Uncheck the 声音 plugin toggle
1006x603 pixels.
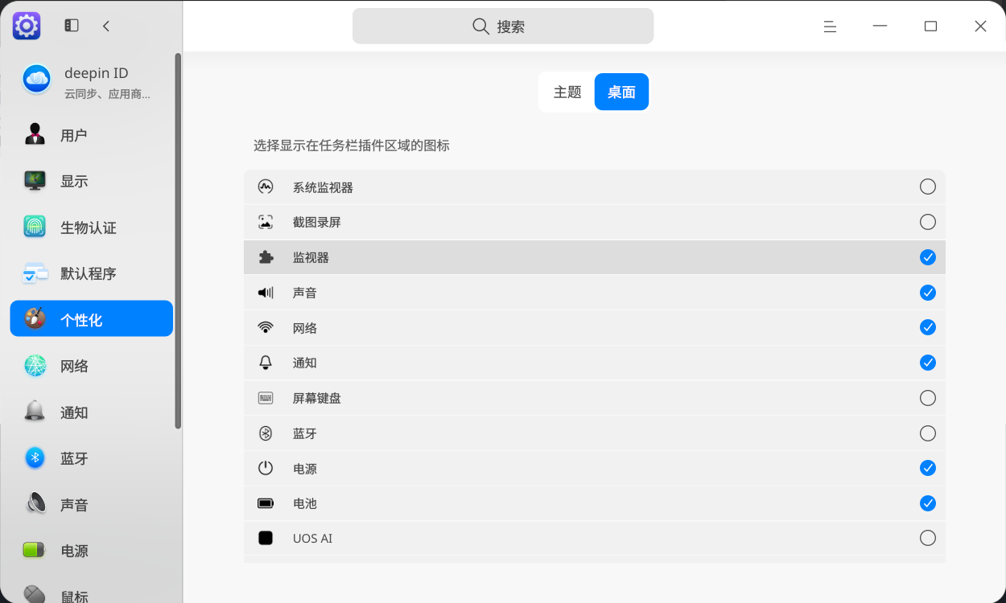[x=928, y=293]
